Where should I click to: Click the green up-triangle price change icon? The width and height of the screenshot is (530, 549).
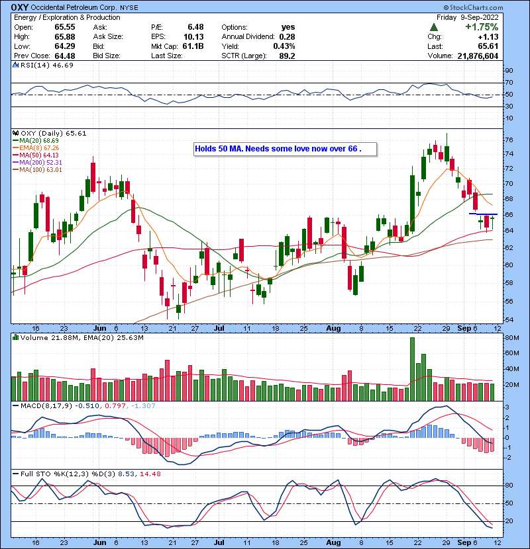coord(433,27)
